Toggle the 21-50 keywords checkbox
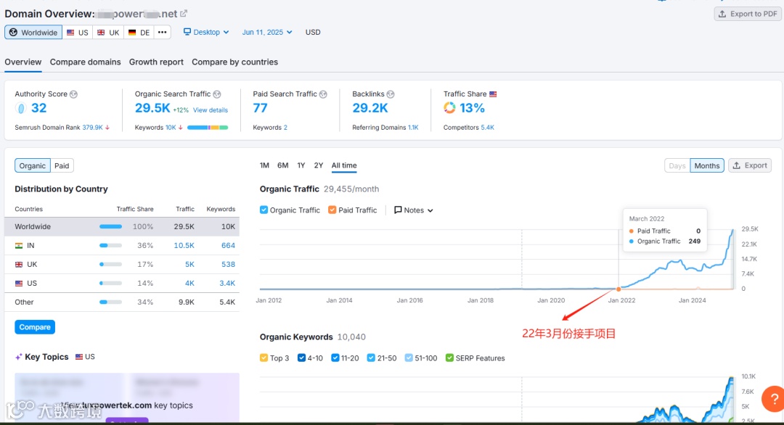784x425 pixels. (x=371, y=358)
